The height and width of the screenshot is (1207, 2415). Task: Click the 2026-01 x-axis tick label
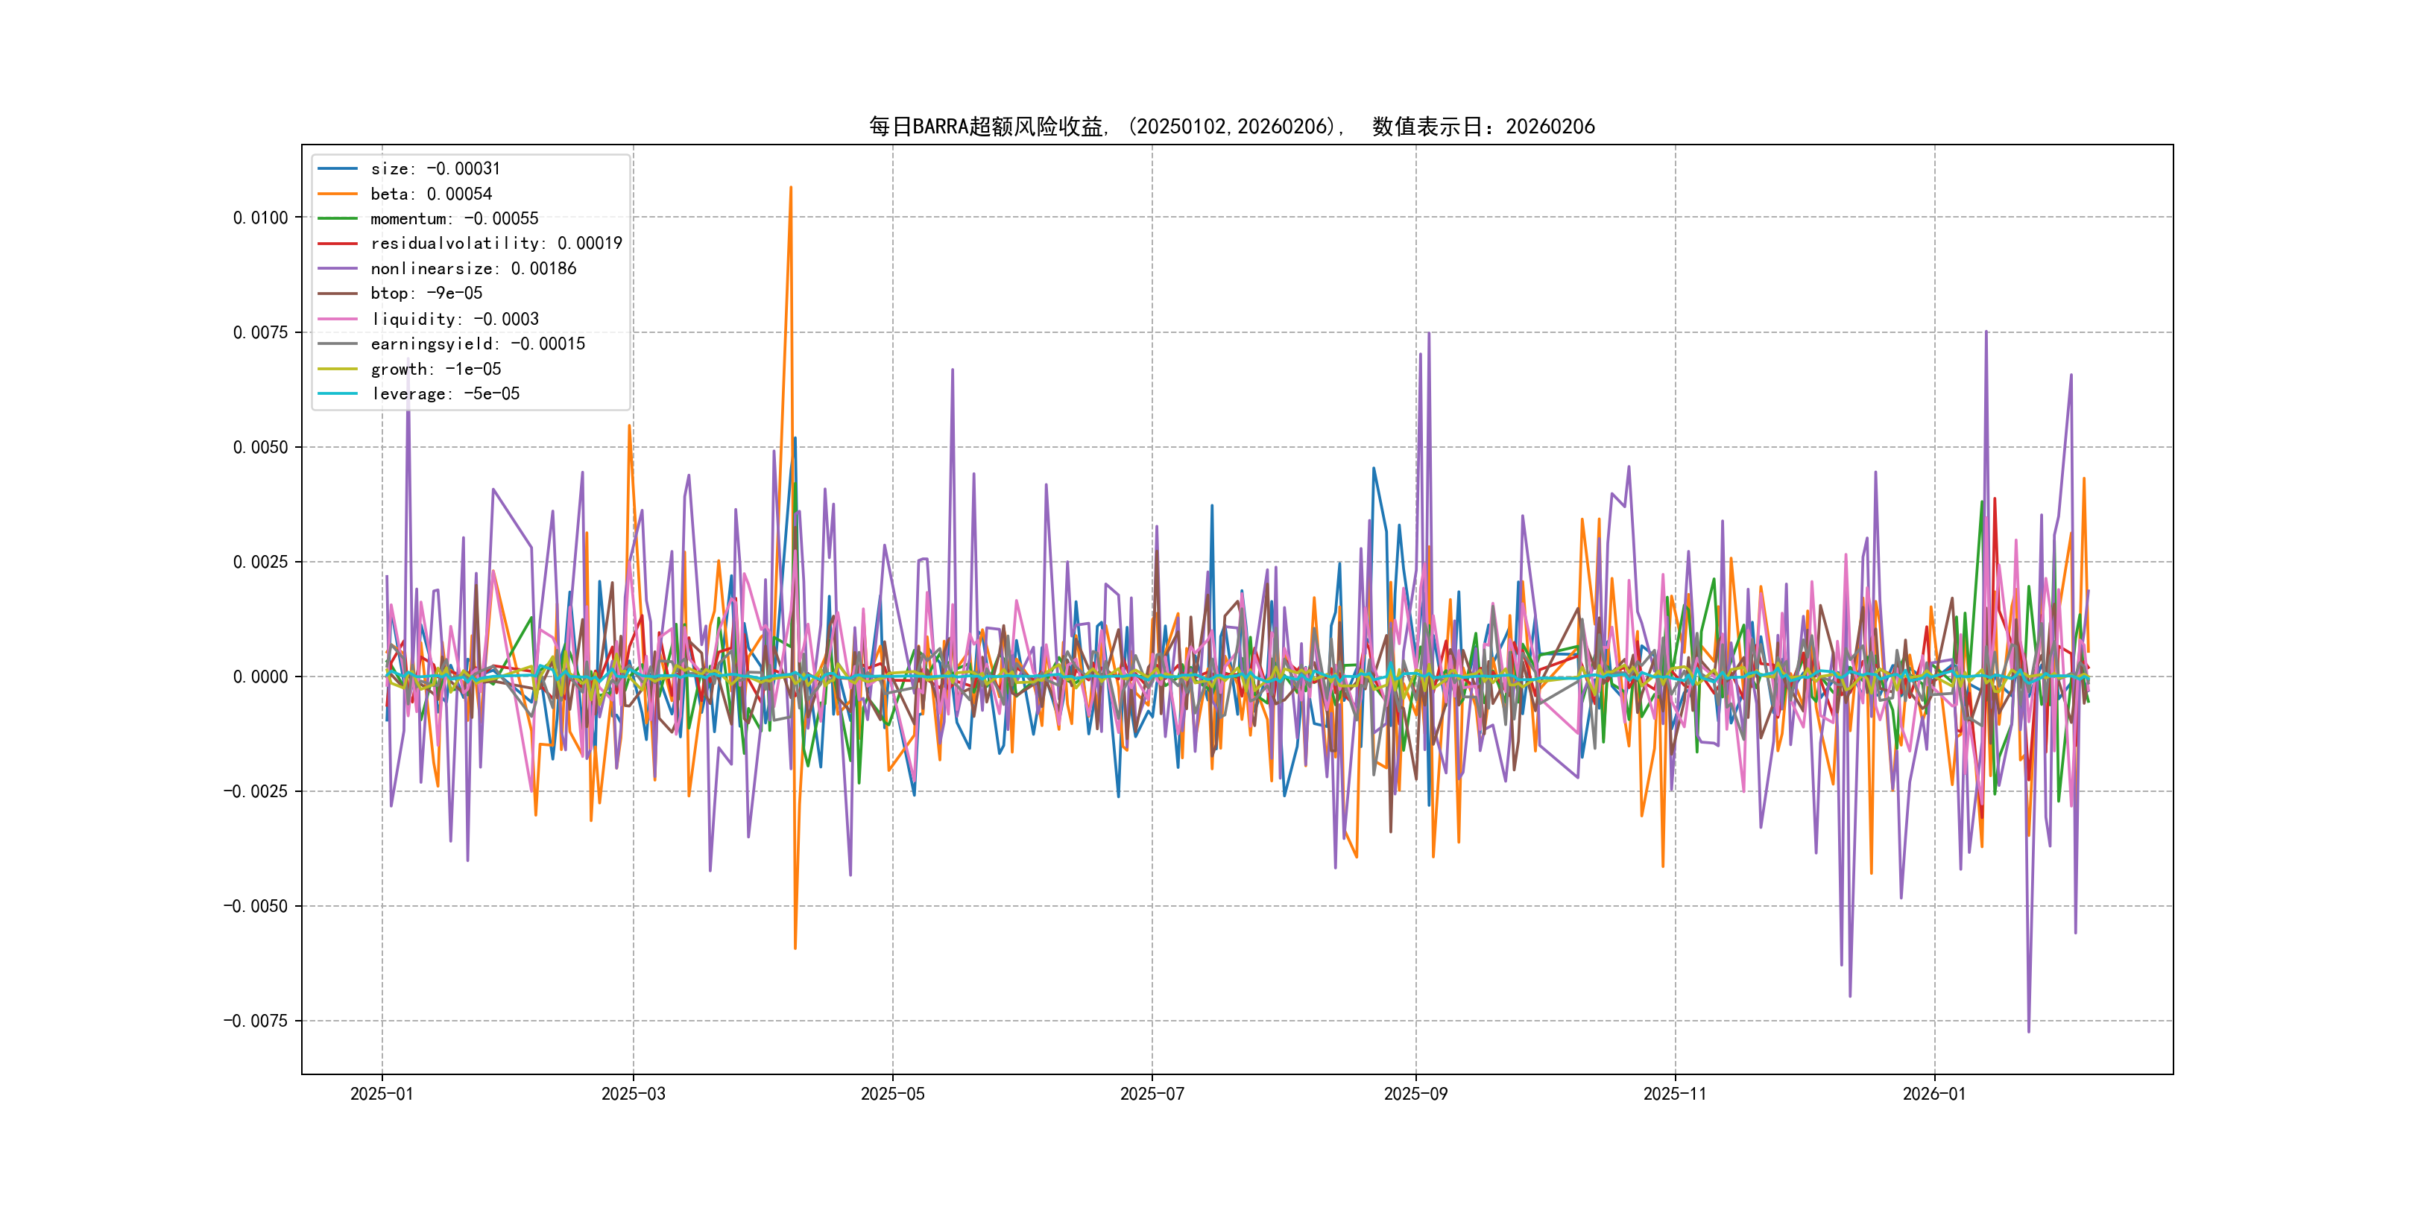tap(1934, 1094)
